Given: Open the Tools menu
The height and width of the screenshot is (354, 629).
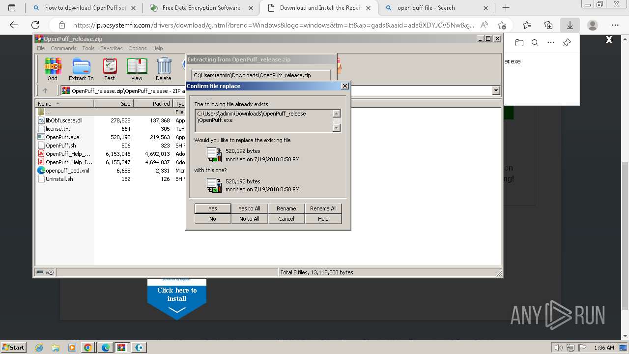Looking at the screenshot, I should [x=88, y=48].
